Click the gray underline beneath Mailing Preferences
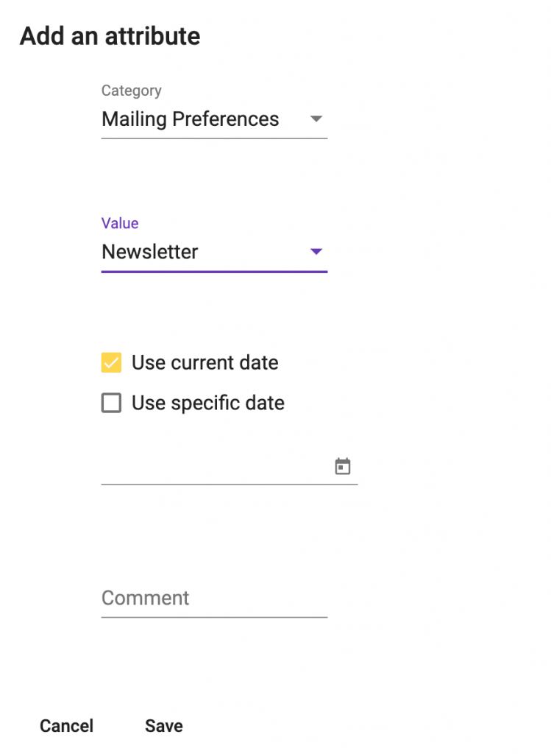551x754 pixels. tap(214, 138)
